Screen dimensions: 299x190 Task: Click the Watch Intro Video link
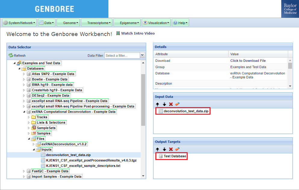tap(138, 33)
